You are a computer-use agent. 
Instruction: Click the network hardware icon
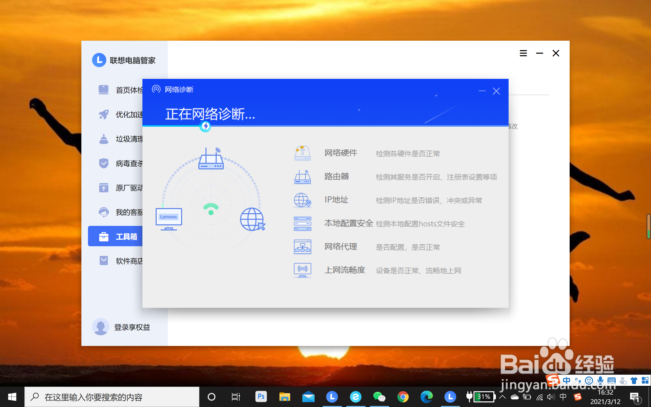coord(302,153)
